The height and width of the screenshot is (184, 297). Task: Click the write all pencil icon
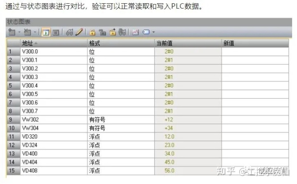tap(79, 32)
